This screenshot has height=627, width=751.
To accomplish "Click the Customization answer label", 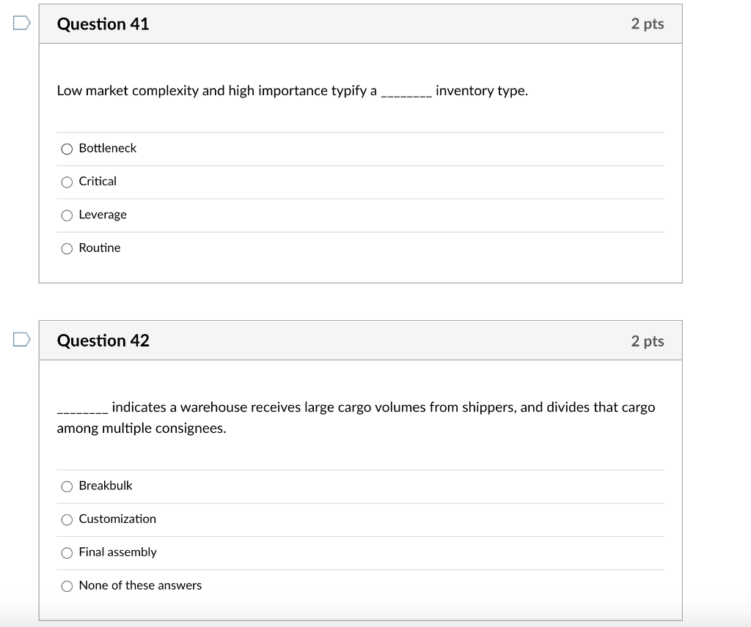I will pyautogui.click(x=117, y=519).
